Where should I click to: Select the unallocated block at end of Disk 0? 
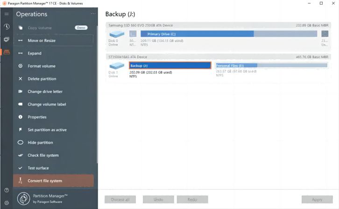[x=325, y=34]
